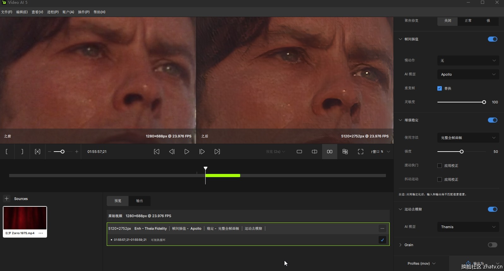Open the 使用方法 完整全帧画幅 dropdown
The height and width of the screenshot is (271, 504).
[x=468, y=138]
